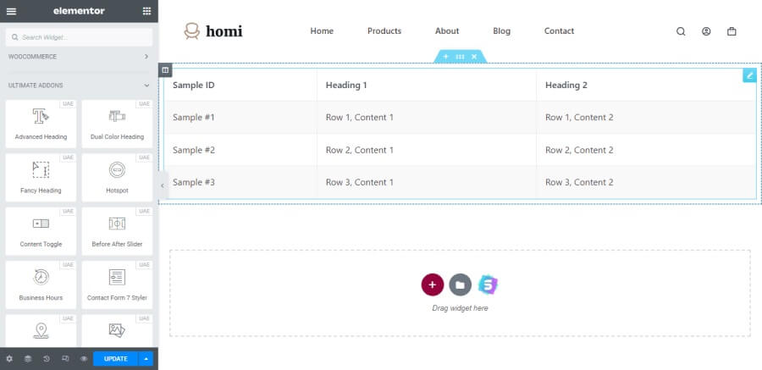
Task: Select the Contact Form 7 Styler widget
Action: (x=117, y=285)
